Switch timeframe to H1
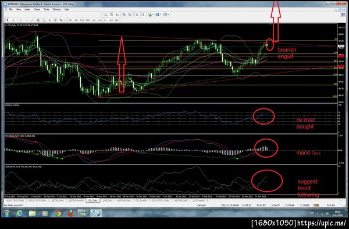349x229 pixels. (x=94, y=20)
